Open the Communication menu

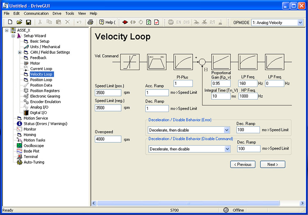tap(36, 14)
